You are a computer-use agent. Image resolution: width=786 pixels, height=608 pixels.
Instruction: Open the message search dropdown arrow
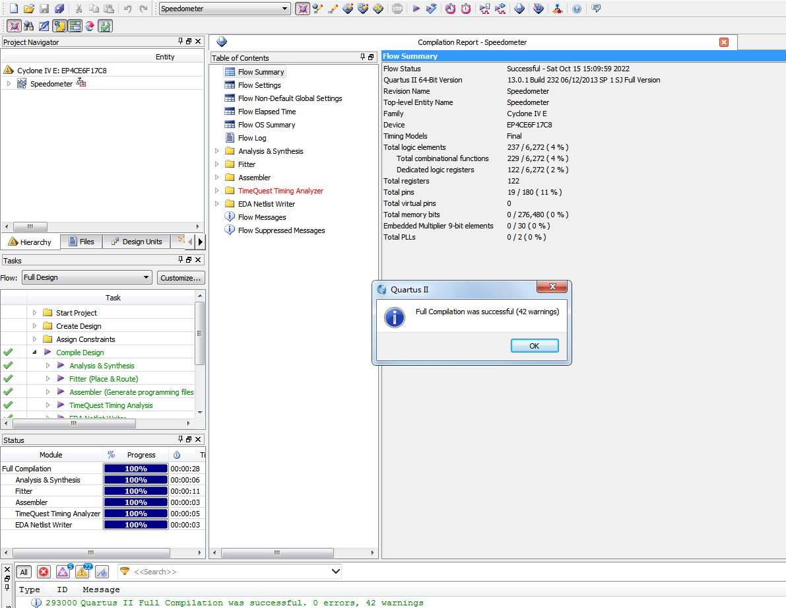click(x=335, y=571)
